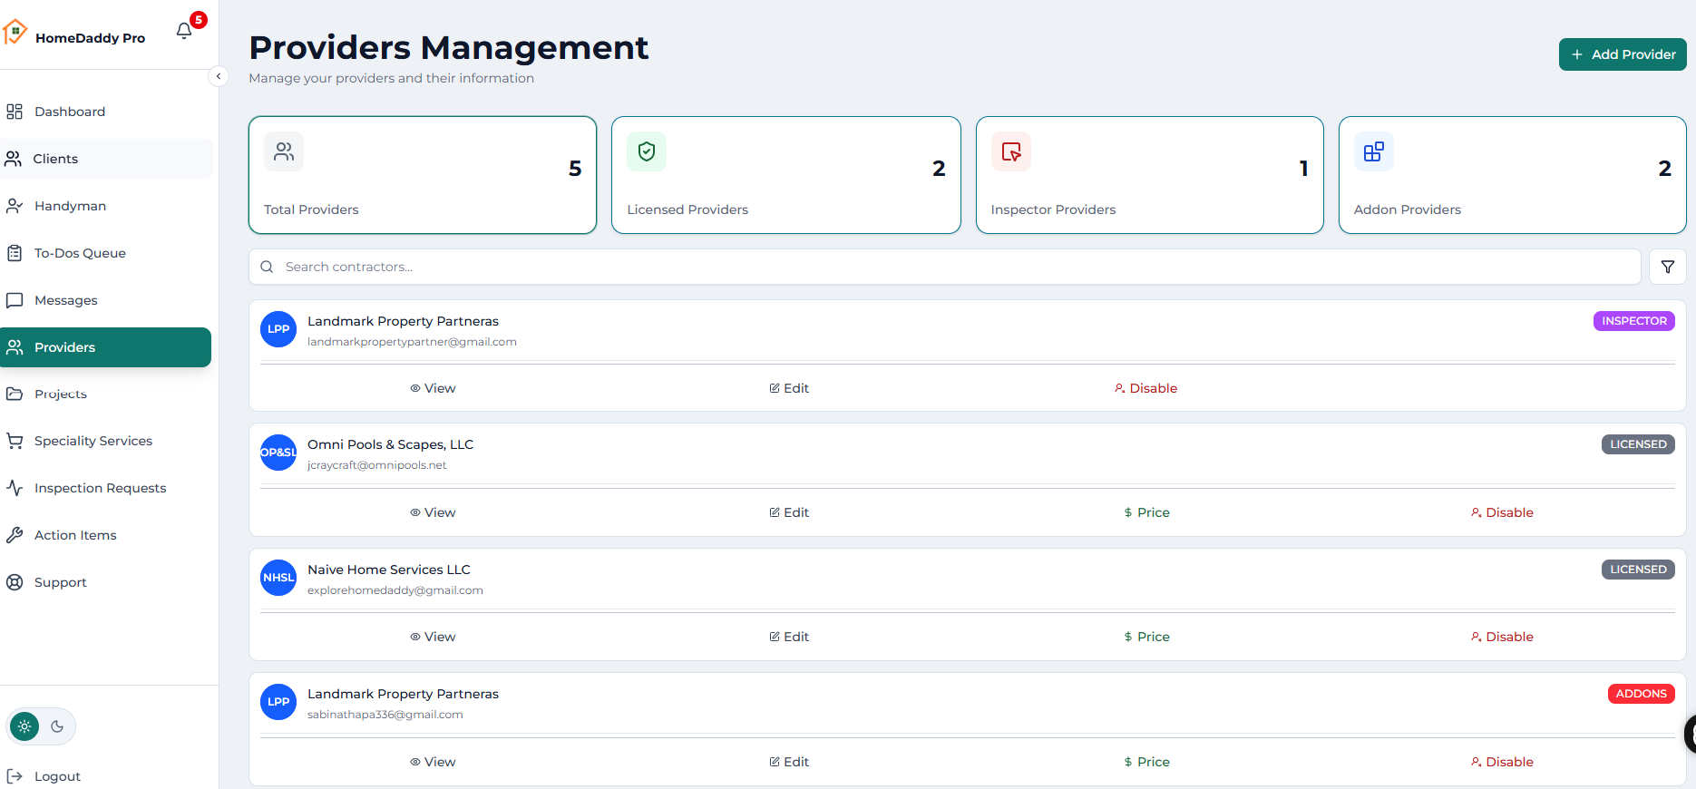Select the Providers sidebar item
The image size is (1696, 789).
(x=105, y=347)
